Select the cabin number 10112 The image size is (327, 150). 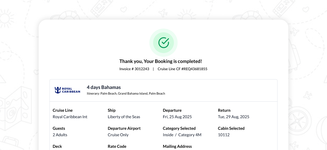tap(224, 135)
